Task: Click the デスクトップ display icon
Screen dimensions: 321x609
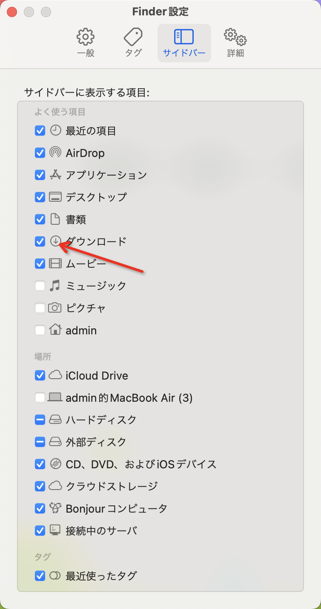Action: (55, 197)
